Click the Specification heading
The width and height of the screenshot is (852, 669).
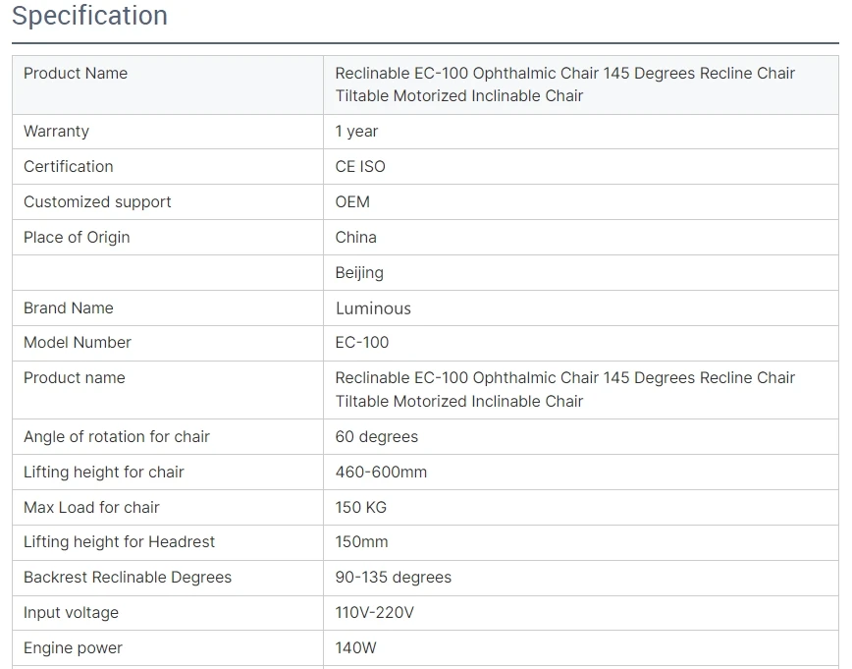click(89, 16)
